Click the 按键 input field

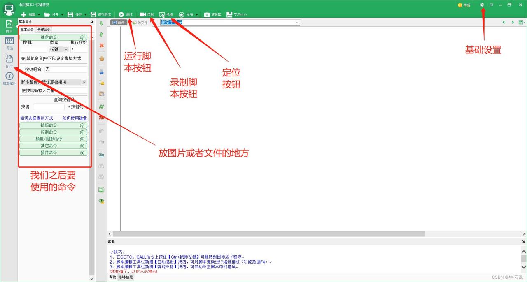pos(34,49)
